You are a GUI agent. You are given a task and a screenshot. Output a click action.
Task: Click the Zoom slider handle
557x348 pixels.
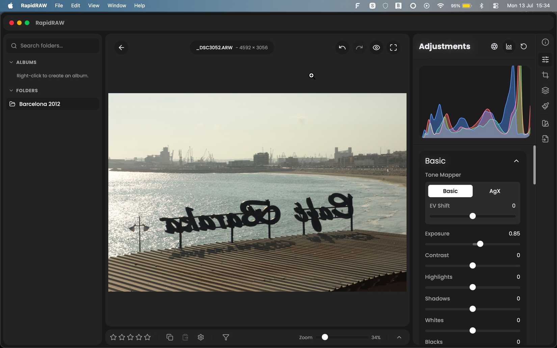tap(325, 337)
